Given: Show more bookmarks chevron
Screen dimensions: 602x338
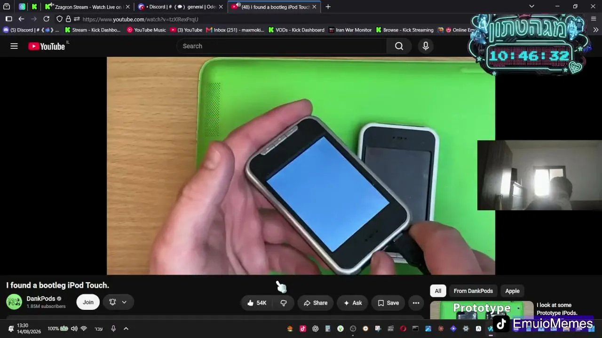Looking at the screenshot, I should 595,30.
